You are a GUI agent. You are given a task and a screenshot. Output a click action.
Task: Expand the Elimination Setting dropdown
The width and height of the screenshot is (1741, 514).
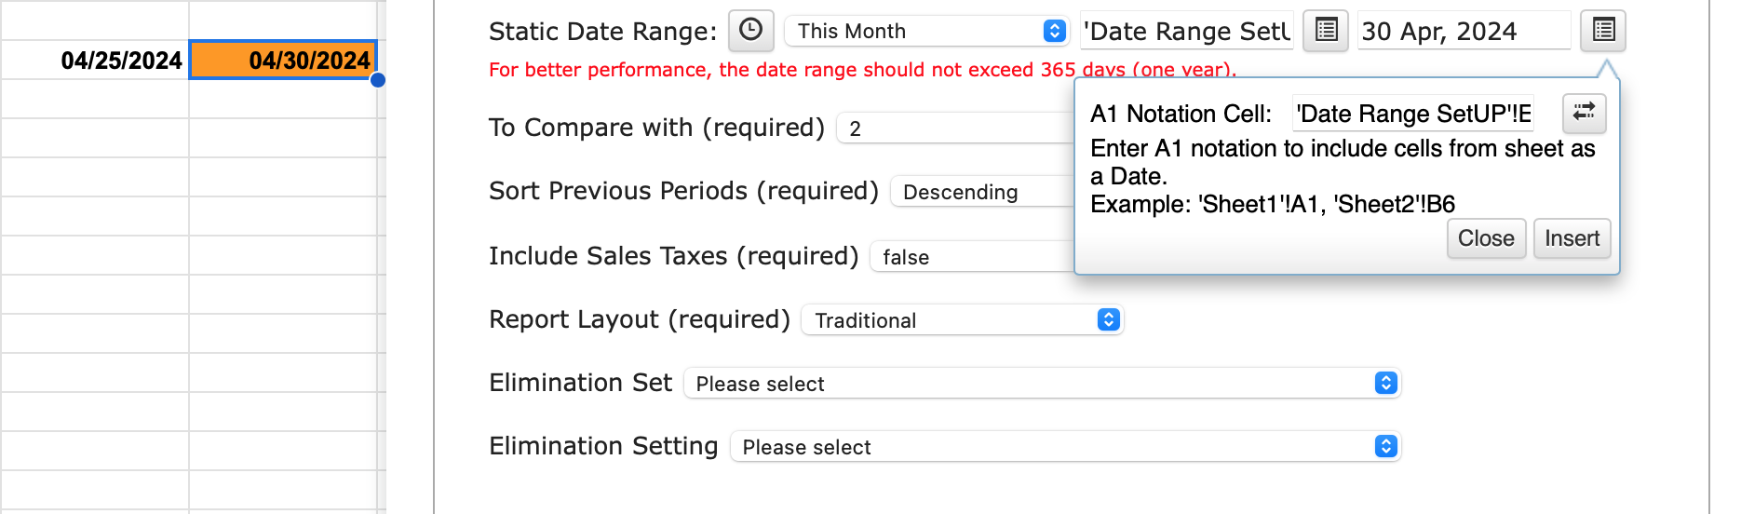coord(1065,447)
